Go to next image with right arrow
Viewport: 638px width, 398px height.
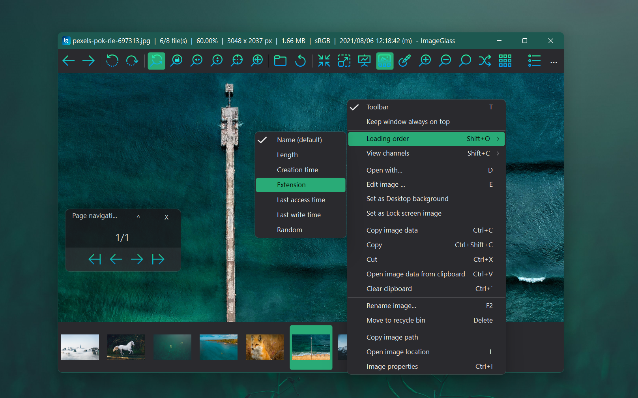point(88,61)
